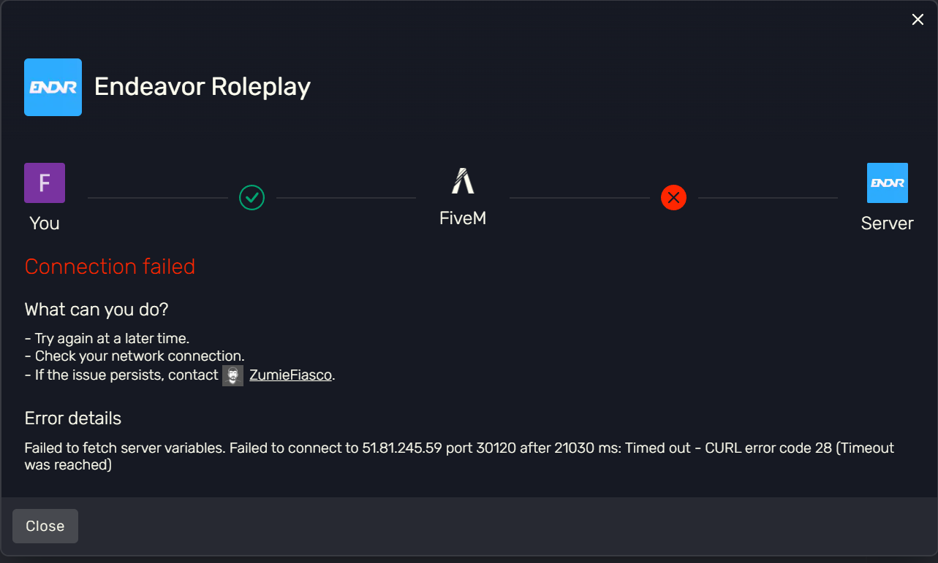Click the green checkmark status icon

coord(252,197)
